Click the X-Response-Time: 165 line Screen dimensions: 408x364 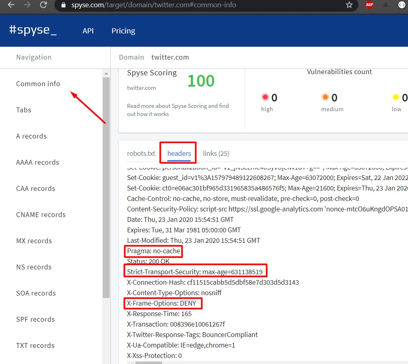pyautogui.click(x=159, y=314)
